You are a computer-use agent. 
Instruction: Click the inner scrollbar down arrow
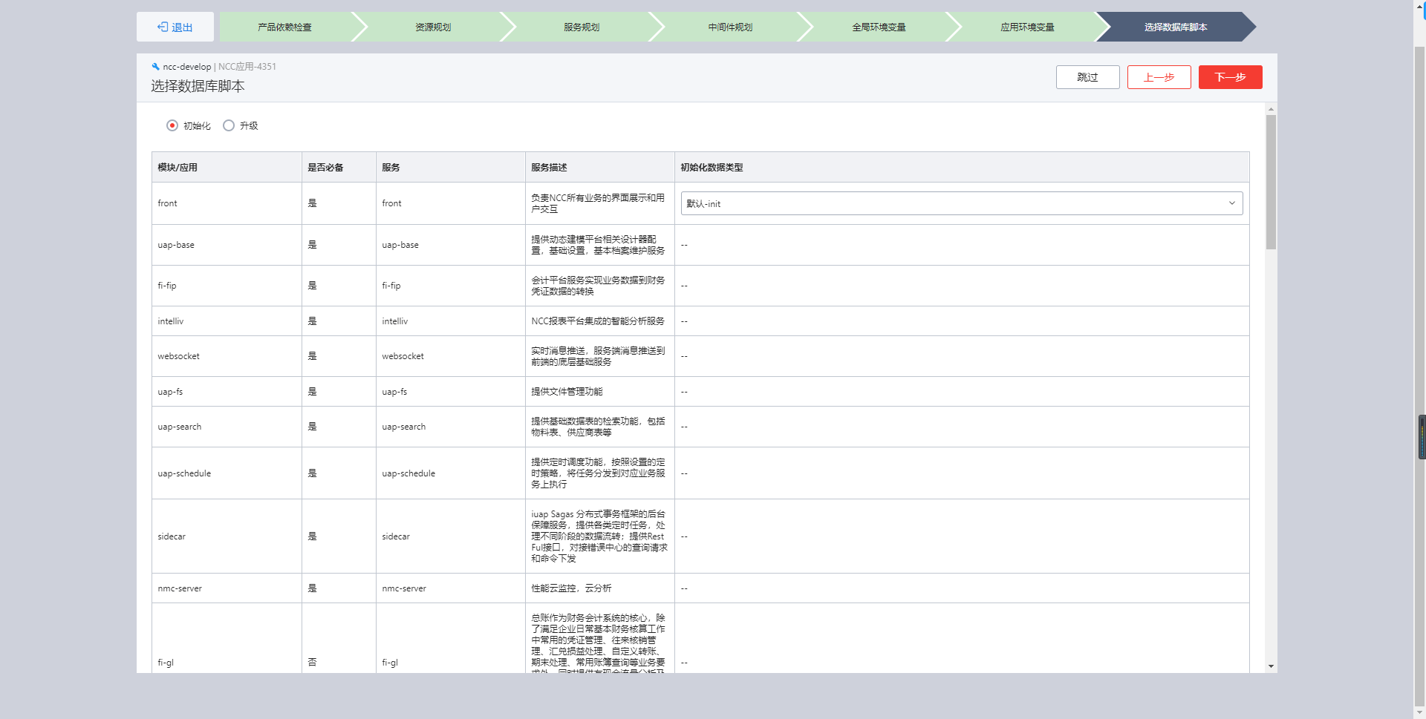coord(1271,666)
